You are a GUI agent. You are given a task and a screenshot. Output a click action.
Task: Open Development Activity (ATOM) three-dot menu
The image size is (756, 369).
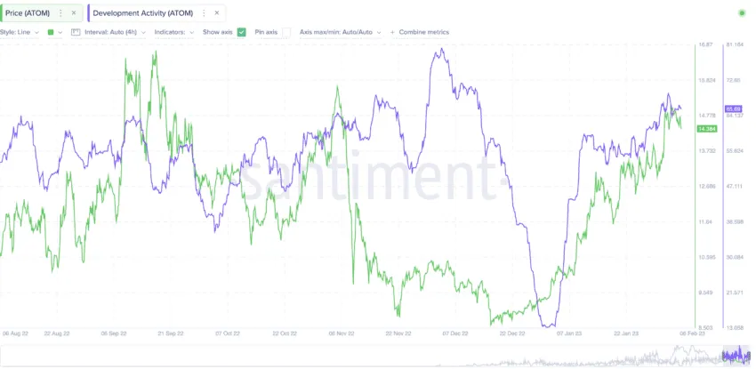coord(204,13)
